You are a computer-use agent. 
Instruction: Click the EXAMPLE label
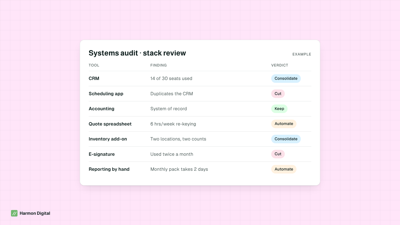coord(302,54)
